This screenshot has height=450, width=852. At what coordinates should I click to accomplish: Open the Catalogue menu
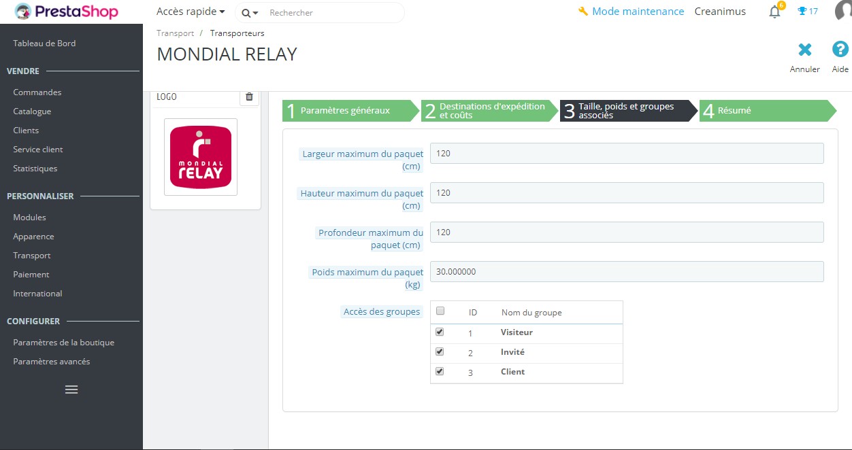pos(32,111)
